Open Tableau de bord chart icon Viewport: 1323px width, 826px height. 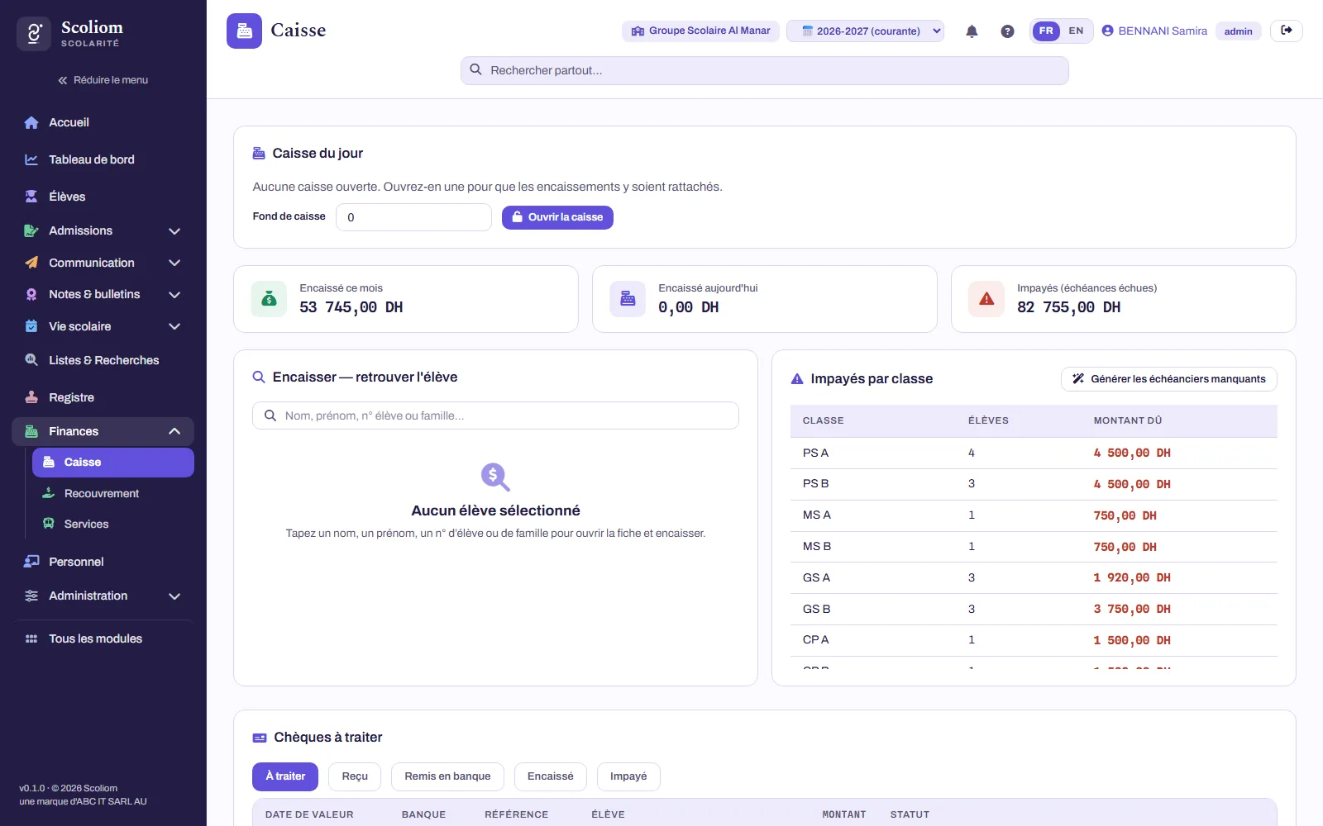click(x=31, y=159)
